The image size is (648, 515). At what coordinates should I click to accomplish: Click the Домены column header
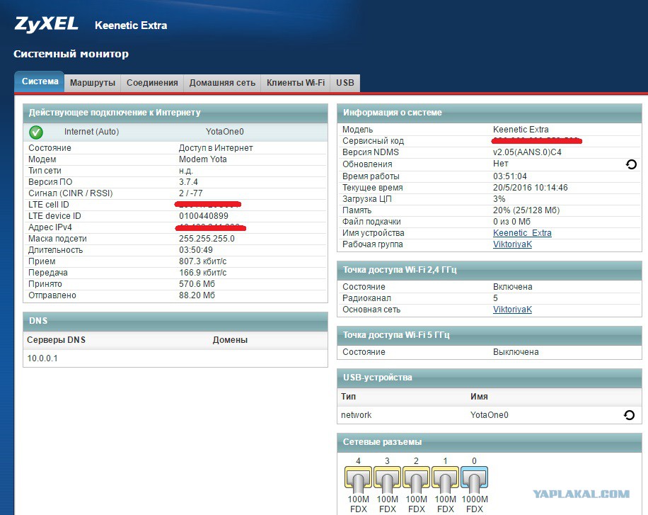tap(230, 340)
